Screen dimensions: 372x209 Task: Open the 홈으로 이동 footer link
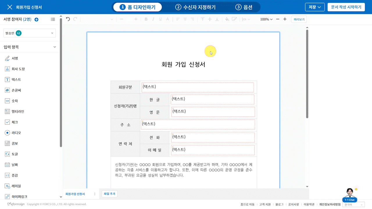pyautogui.click(x=247, y=204)
